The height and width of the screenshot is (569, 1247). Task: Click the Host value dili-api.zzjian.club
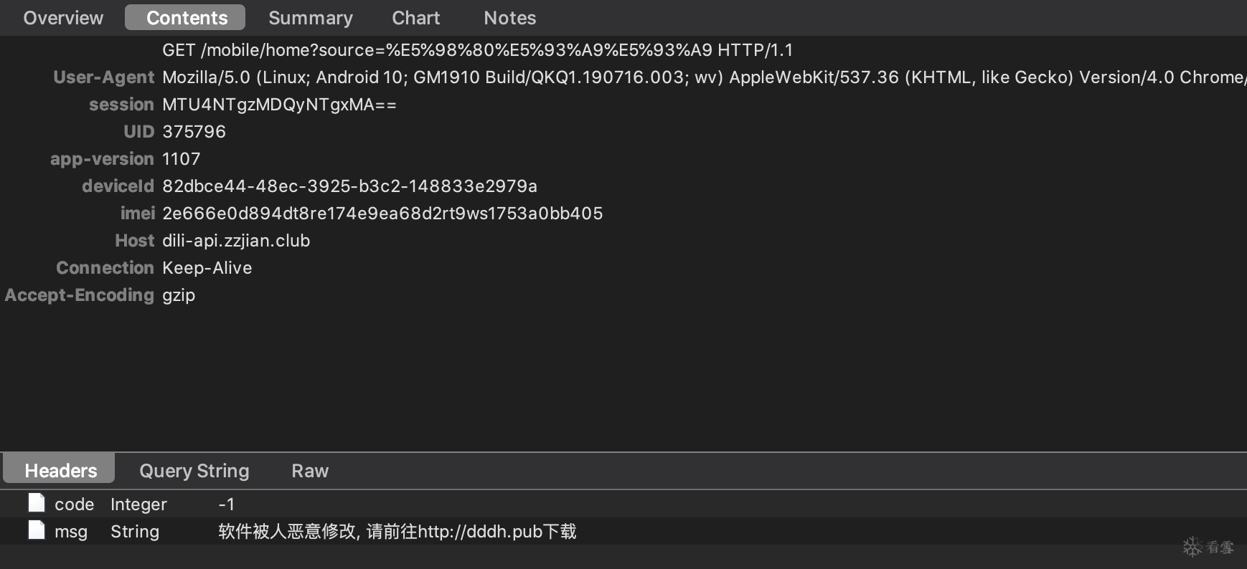[236, 241]
